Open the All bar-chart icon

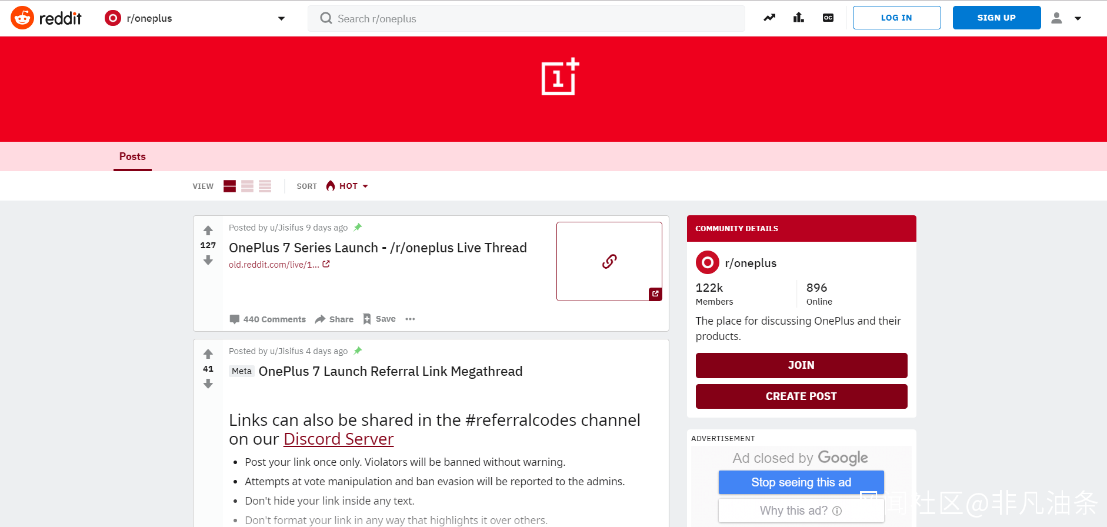click(x=798, y=18)
